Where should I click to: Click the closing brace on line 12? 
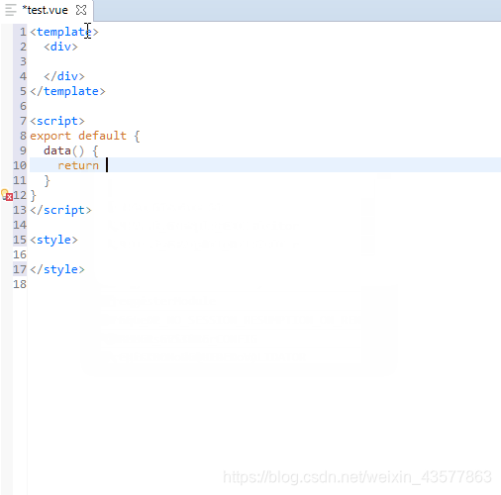pyautogui.click(x=33, y=196)
